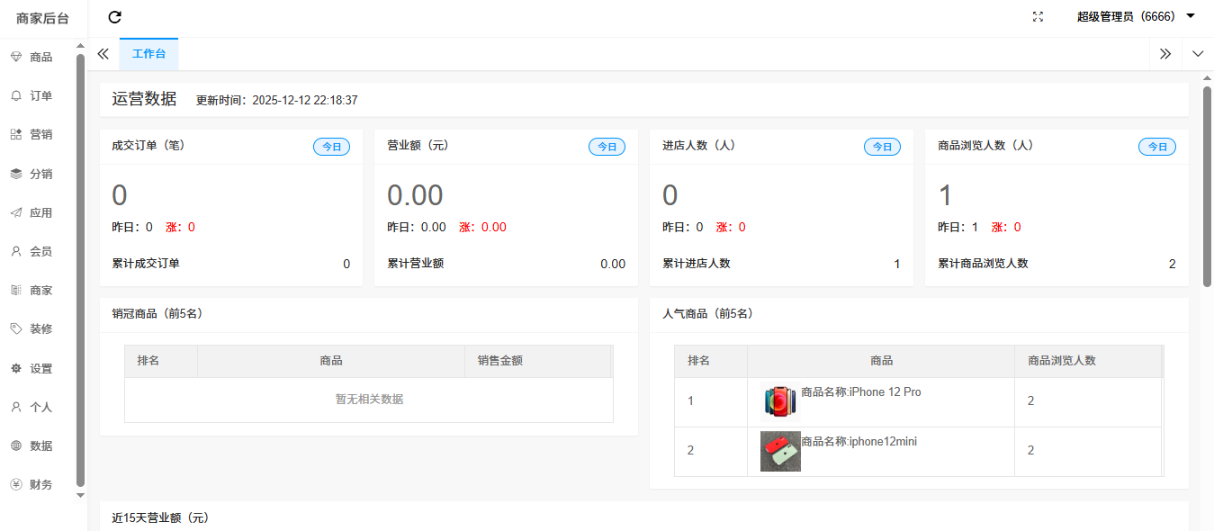
Task: Open the 商品 (Products) section in sidebar
Action: click(40, 57)
